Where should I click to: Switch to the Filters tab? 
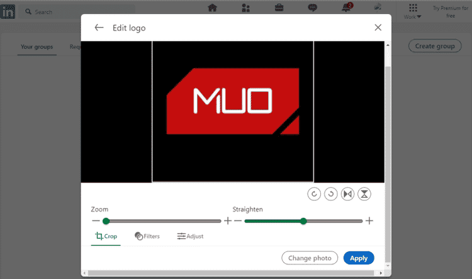click(147, 236)
